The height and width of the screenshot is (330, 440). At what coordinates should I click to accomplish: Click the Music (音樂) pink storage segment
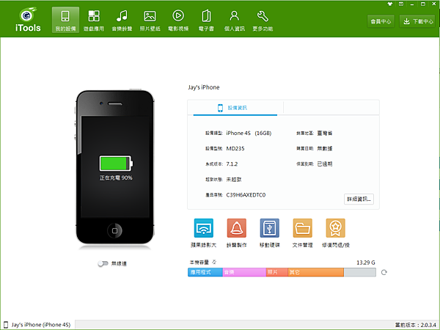244,272
